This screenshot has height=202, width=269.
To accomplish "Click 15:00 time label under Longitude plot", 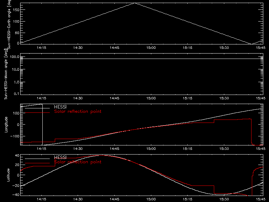I will 151,149.
